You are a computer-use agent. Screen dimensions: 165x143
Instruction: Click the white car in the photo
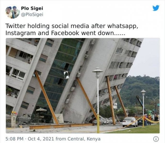pos(130,122)
